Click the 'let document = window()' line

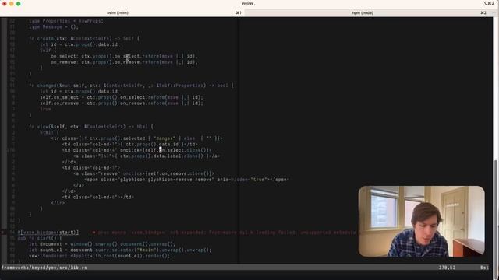coord(102,244)
